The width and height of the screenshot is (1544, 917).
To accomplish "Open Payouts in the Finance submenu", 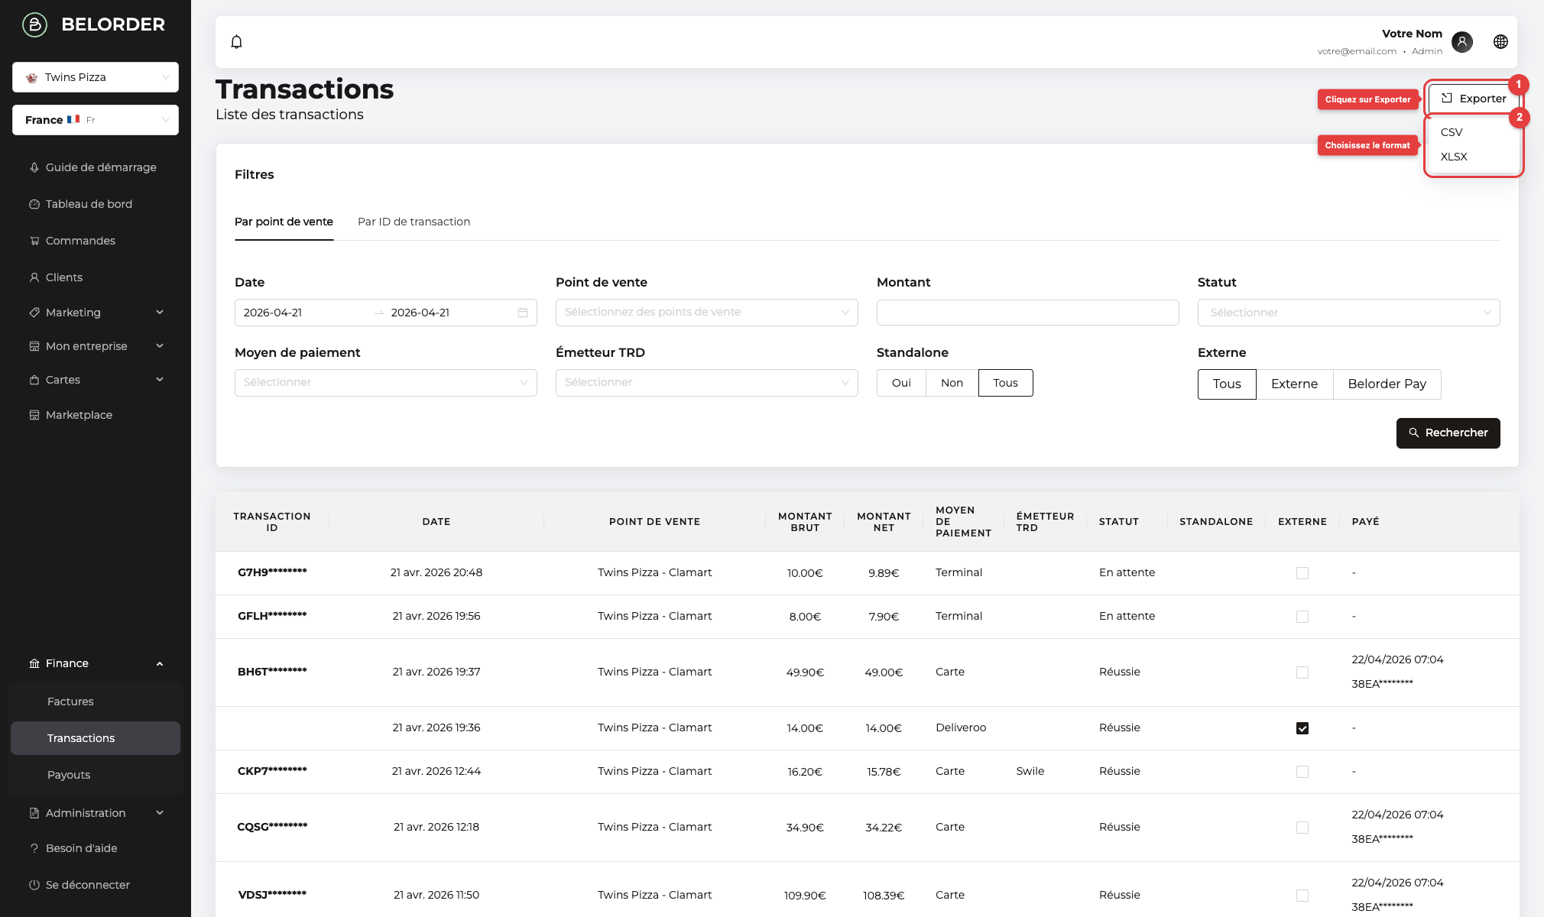I will [69, 775].
